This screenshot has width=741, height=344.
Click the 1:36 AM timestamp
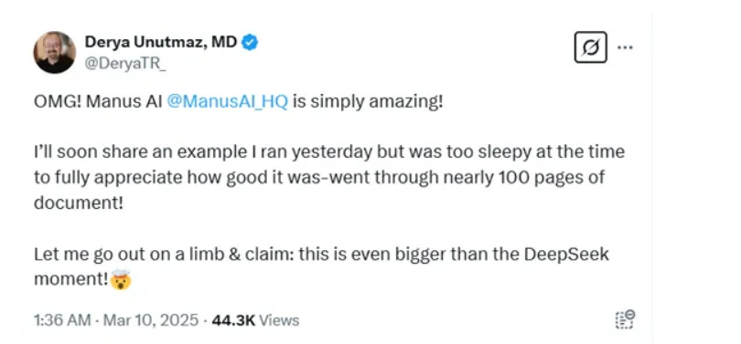pyautogui.click(x=62, y=320)
